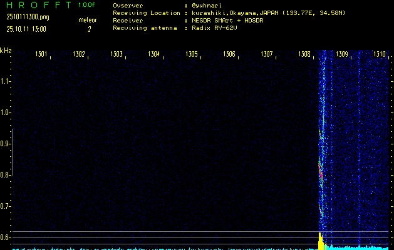394x250 pixels.
Task: Click the 1301 time marker
Action: point(41,54)
